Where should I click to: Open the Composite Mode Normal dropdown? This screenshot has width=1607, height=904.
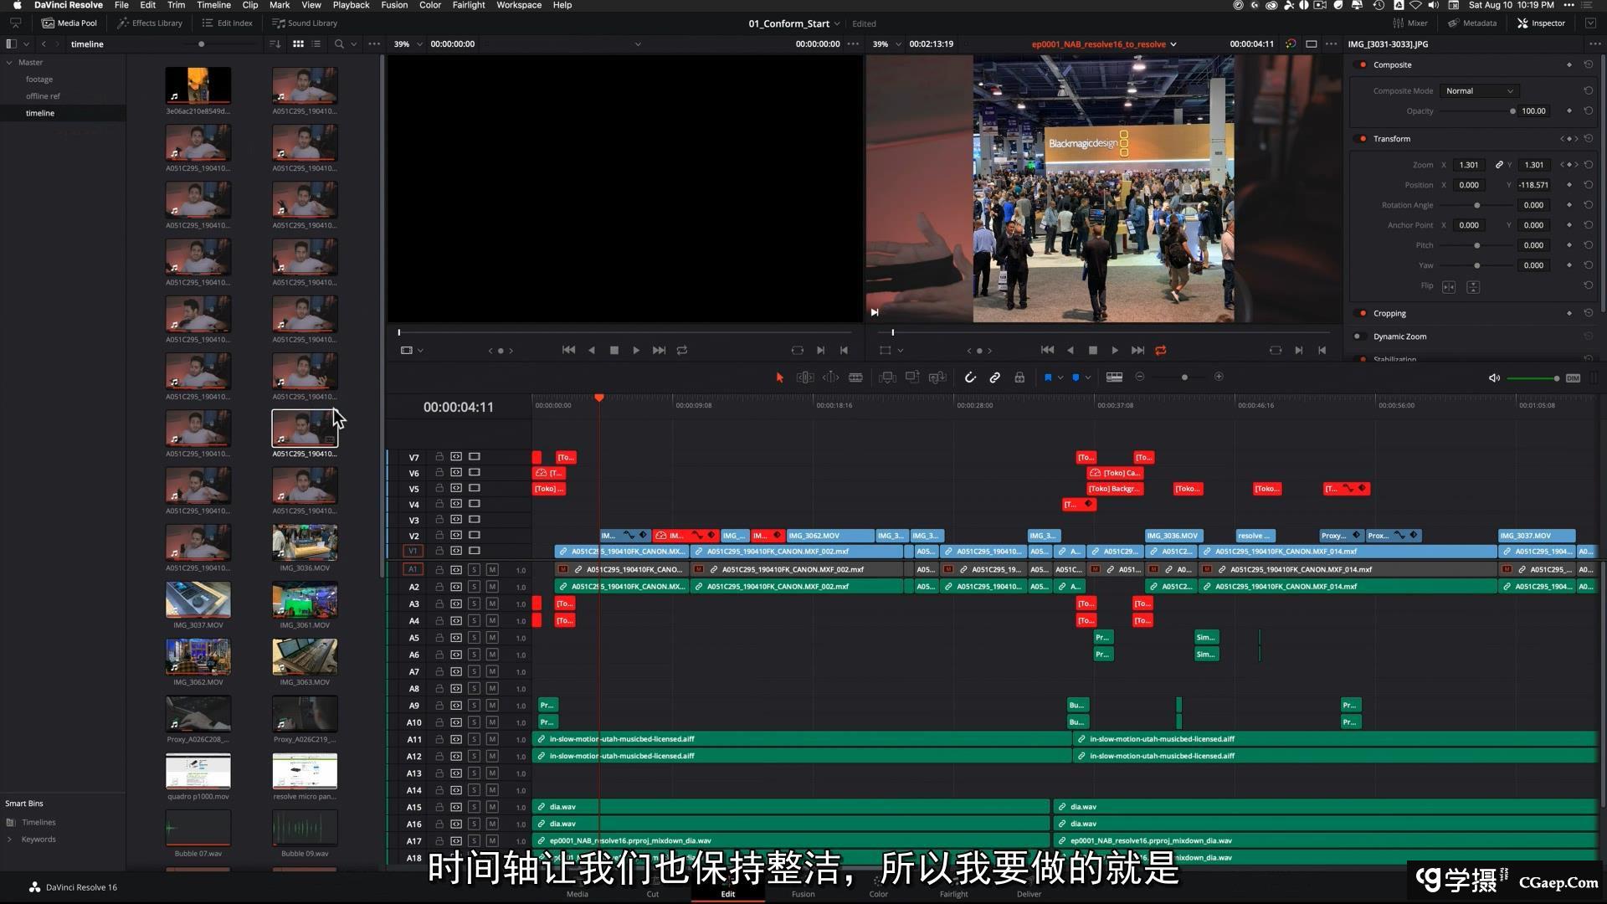[1479, 90]
